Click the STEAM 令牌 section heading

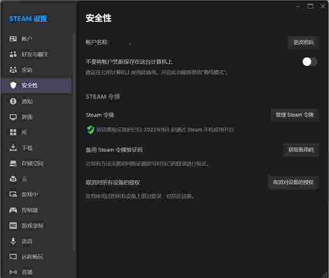click(103, 97)
